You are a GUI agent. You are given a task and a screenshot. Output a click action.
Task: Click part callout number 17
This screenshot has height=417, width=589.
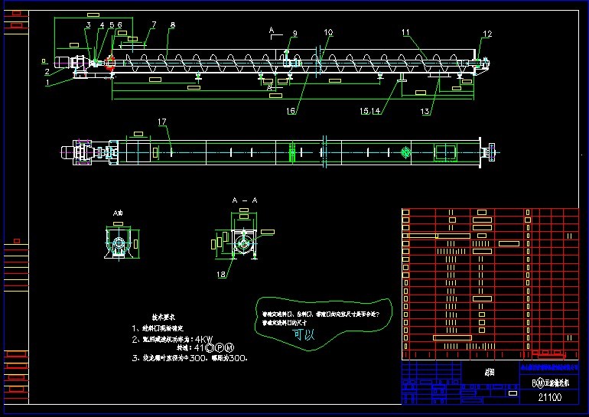point(162,122)
